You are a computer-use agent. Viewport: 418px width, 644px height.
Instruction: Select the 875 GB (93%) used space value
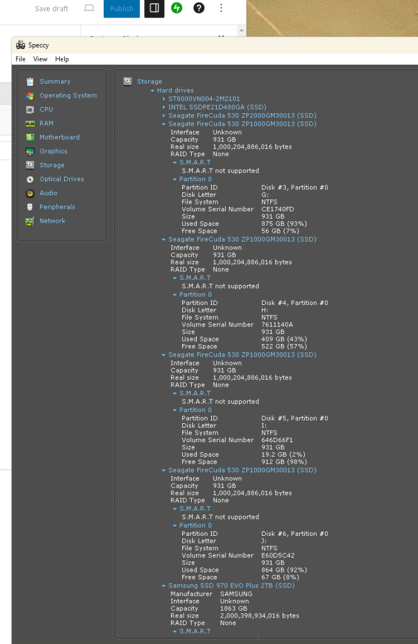(x=284, y=224)
